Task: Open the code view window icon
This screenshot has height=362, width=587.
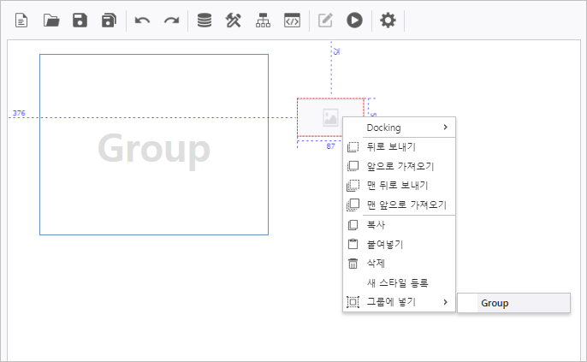Action: tap(293, 21)
